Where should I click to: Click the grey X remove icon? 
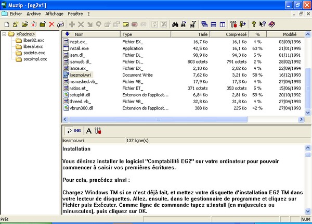81,24
